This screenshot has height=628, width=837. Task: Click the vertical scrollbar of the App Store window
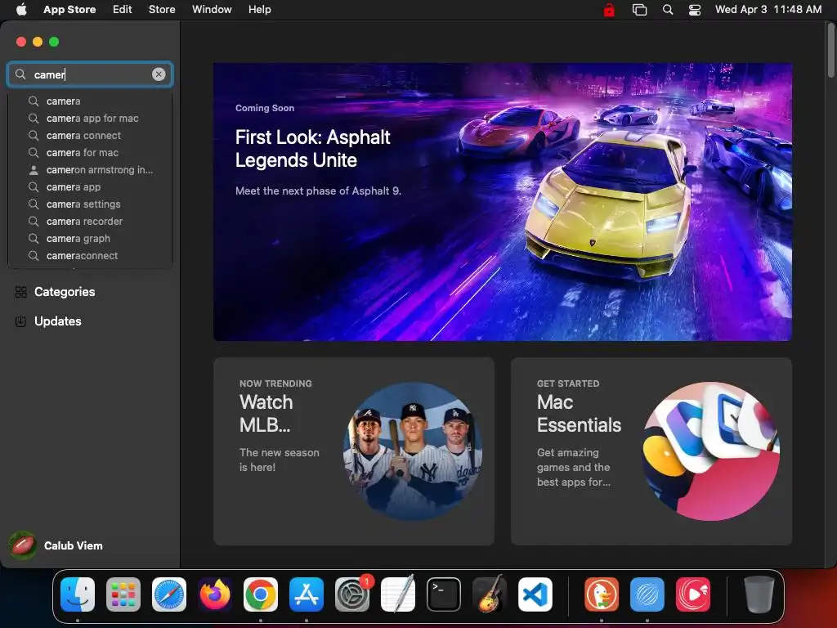tap(831, 52)
